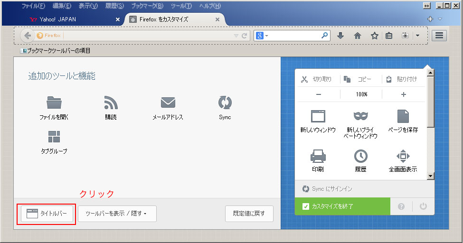The image size is (463, 243).
Task: Open the History menu
Action: pyautogui.click(x=114, y=6)
